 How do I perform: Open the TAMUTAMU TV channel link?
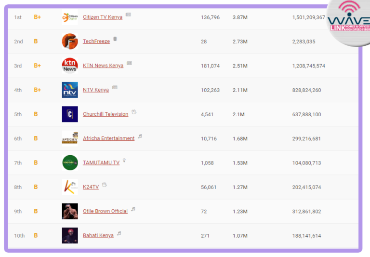101,163
